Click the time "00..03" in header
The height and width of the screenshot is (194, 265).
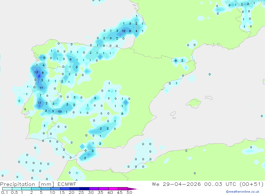pos(213,184)
